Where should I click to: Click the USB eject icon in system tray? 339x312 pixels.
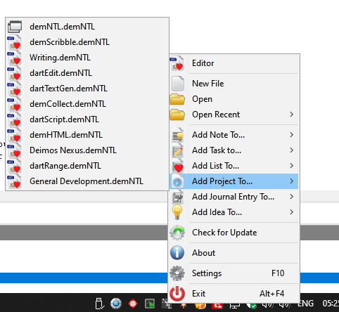99,304
